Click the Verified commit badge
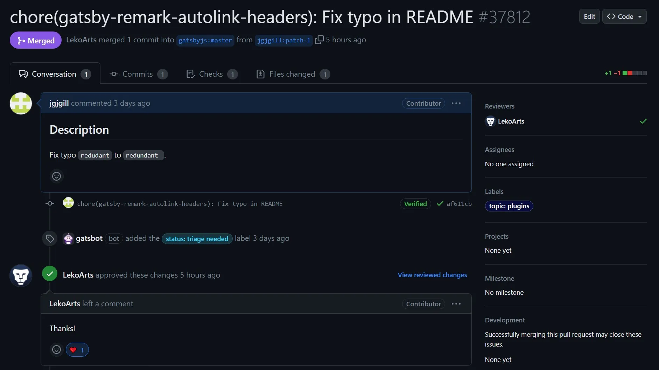Viewport: 659px width, 370px height. (x=415, y=204)
